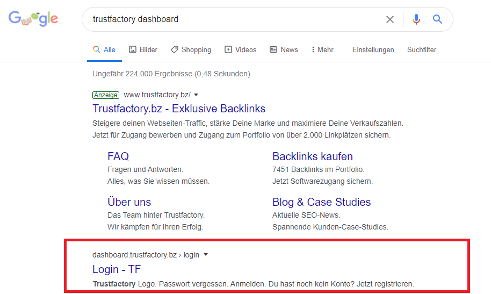The image size is (491, 294).
Task: Expand dropdown arrow next to dashboard.trustfactory.bz
Action: pyautogui.click(x=206, y=255)
